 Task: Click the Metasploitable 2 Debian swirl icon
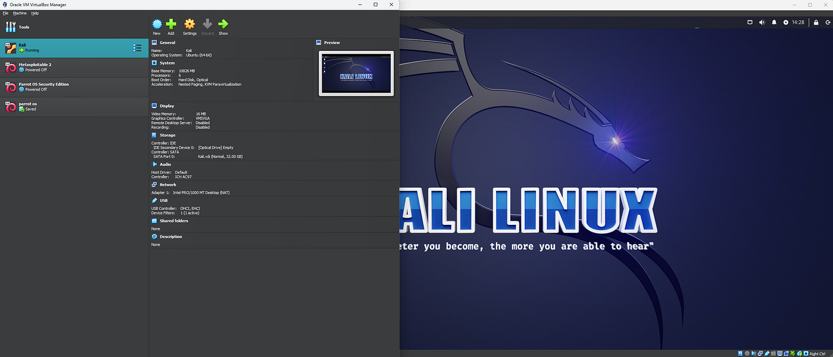pyautogui.click(x=11, y=68)
